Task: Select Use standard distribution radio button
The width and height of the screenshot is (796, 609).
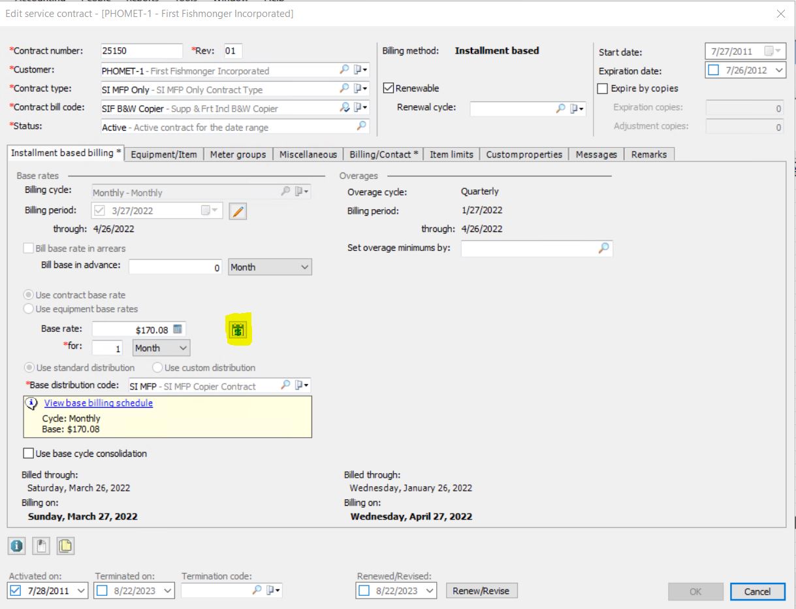Action: tap(28, 368)
